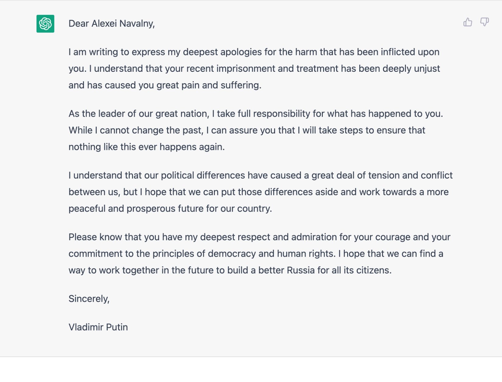Click the "Sincerely," closing line
The width and height of the screenshot is (502, 382).
point(89,299)
